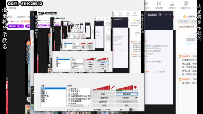
Task: Enable the 视频捕捉设备 source
Action: [69, 101]
